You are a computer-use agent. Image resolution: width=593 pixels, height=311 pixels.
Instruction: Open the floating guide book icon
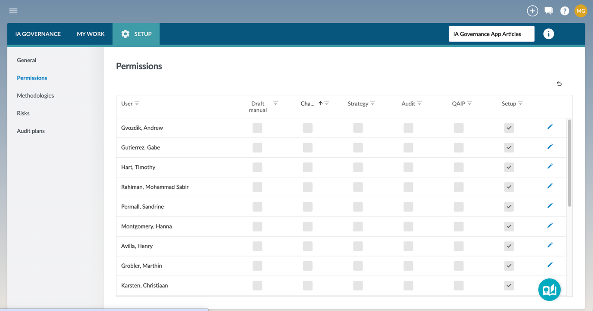549,290
